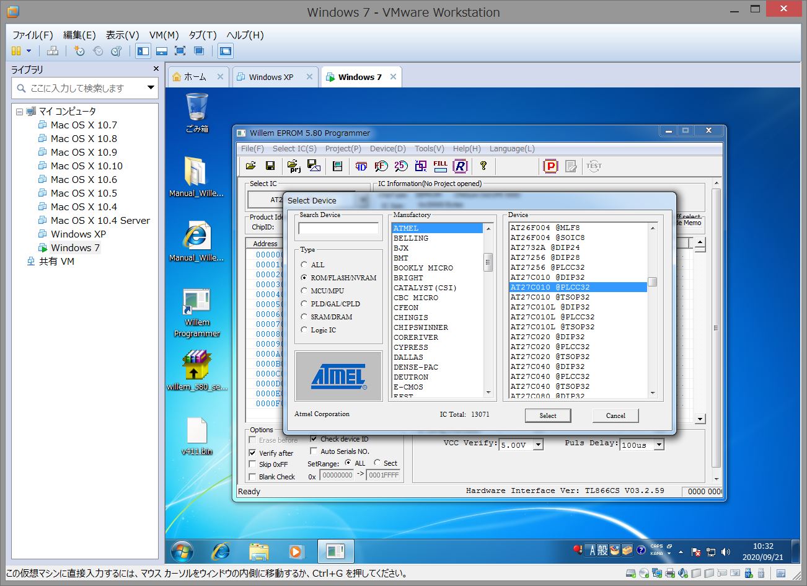Image resolution: width=807 pixels, height=586 pixels.
Task: Switch to the Windows XP tab
Action: tap(275, 77)
